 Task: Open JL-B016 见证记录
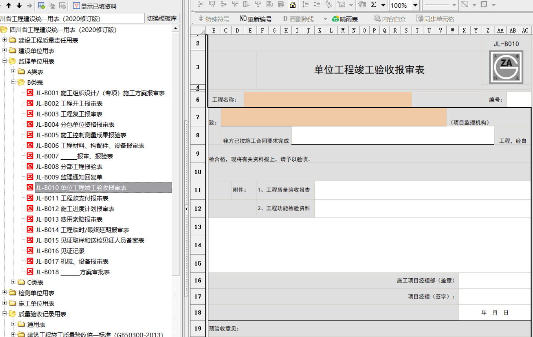(x=60, y=251)
